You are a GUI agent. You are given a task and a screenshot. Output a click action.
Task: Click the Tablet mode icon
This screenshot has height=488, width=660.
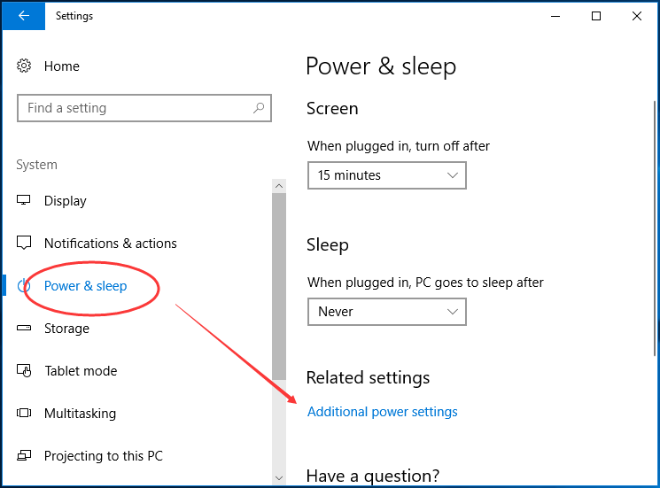pos(24,370)
